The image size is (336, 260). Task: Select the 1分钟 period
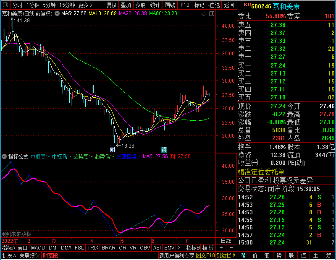(x=33, y=5)
